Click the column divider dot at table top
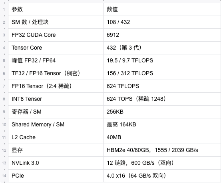 104,0
